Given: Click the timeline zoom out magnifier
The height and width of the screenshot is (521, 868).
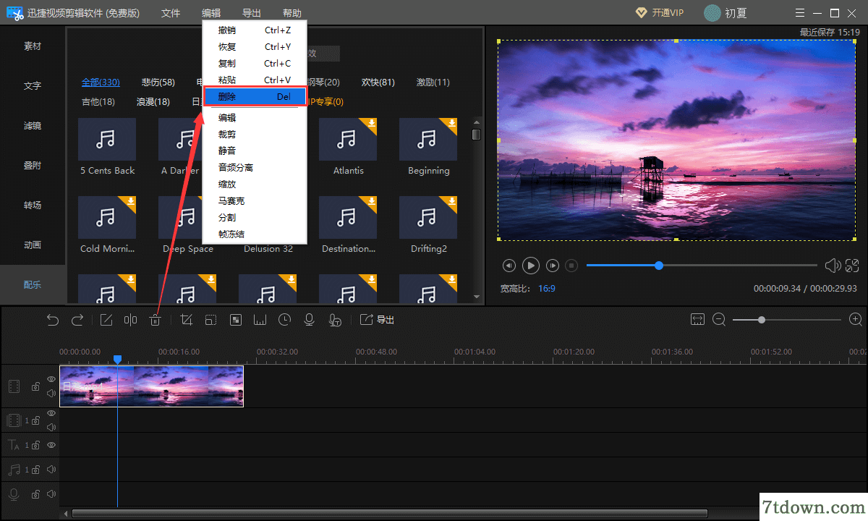Looking at the screenshot, I should (x=719, y=319).
